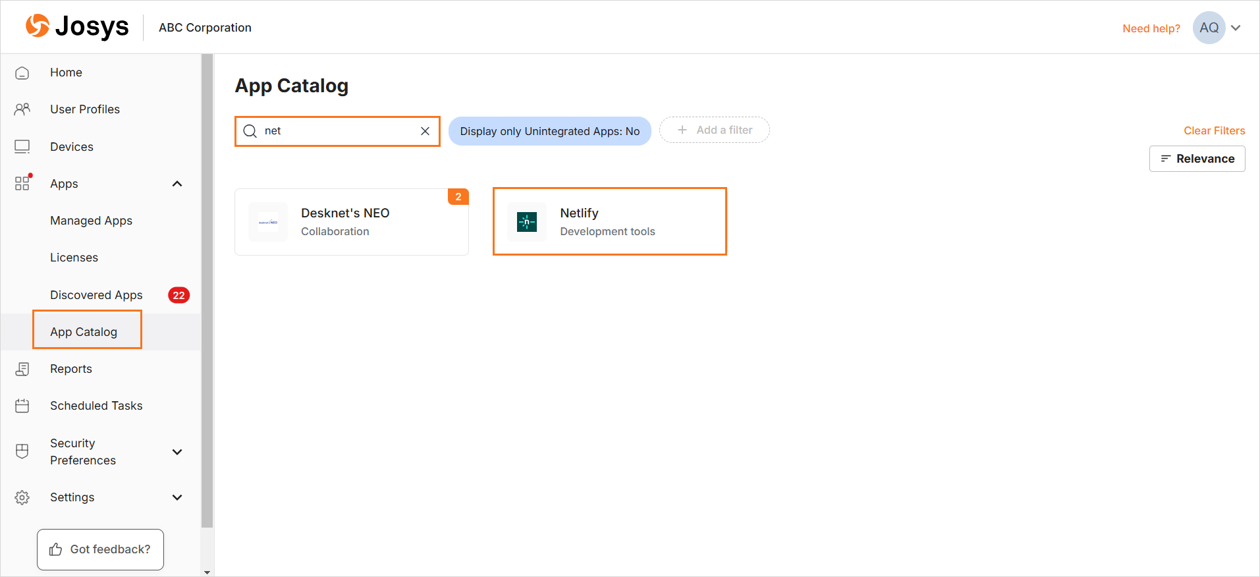The width and height of the screenshot is (1260, 577).
Task: Click the Security Preferences shield icon
Action: click(x=22, y=451)
